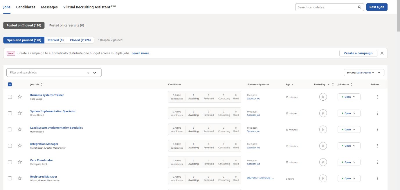The height and width of the screenshot is (190, 400).
Task: Check the Lead System Implementation Specialist checkbox
Action: coord(10,130)
